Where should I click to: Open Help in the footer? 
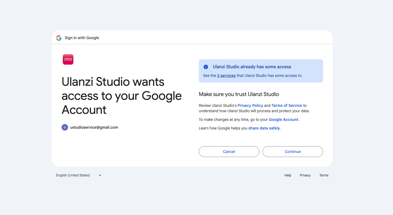pos(288,175)
